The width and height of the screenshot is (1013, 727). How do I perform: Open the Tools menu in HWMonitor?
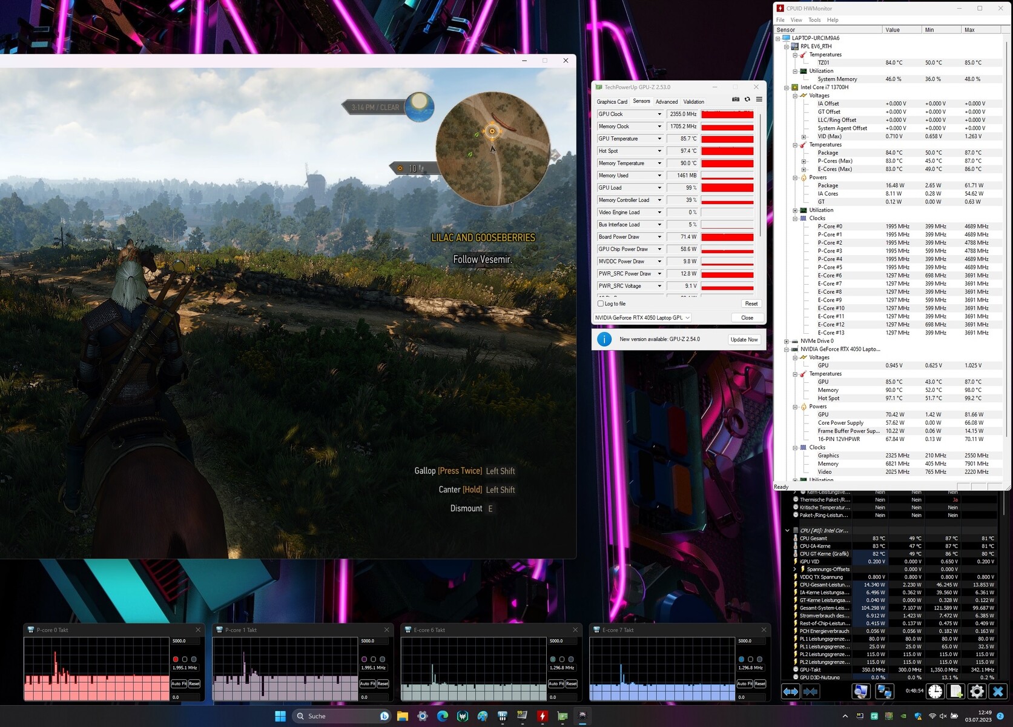pyautogui.click(x=814, y=20)
